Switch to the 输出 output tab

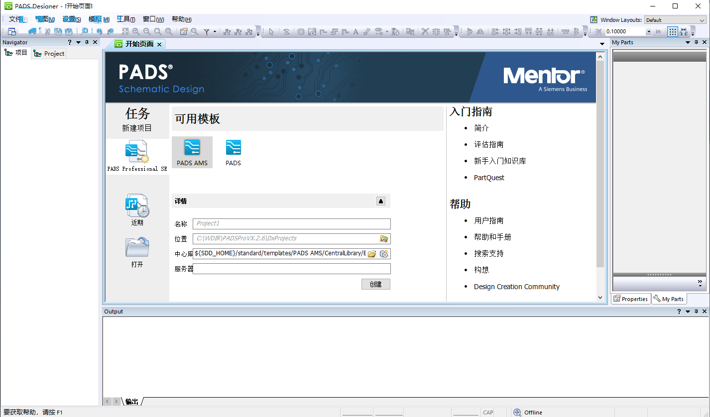coord(132,402)
